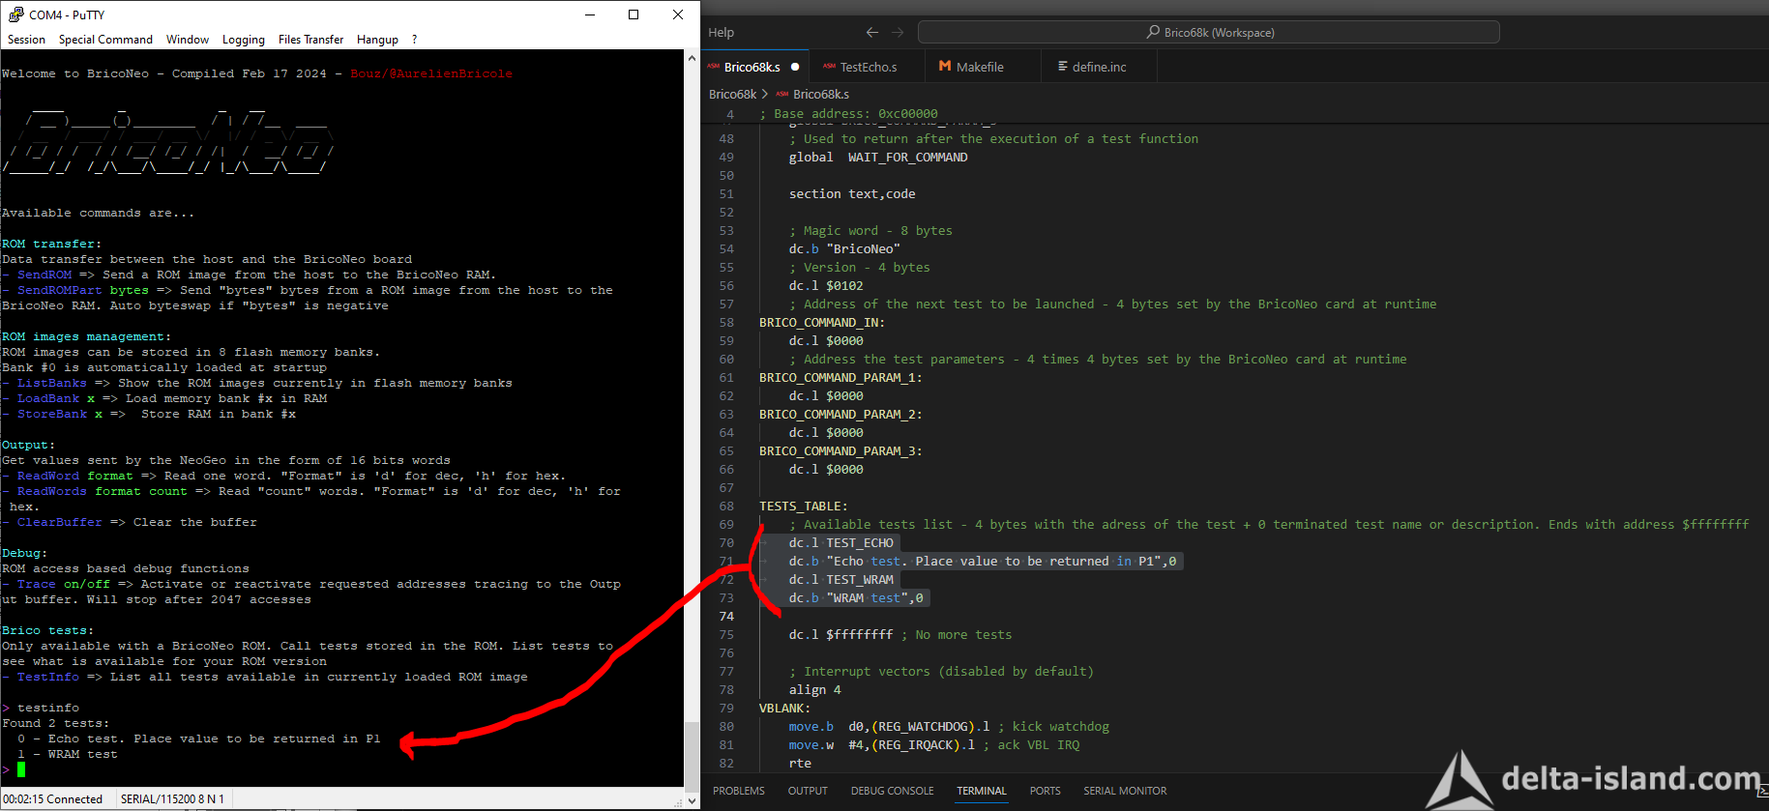Open the Session menu in PuTTY
The width and height of the screenshot is (1769, 811).
26,40
